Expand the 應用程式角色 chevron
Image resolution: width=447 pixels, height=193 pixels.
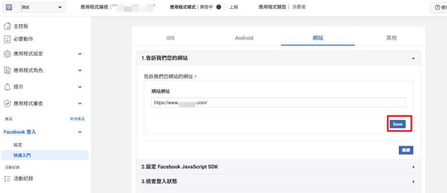pos(80,70)
